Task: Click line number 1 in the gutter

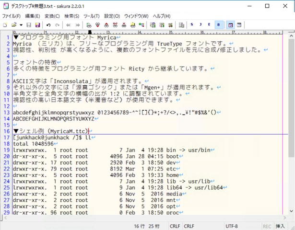Action: [x=8, y=37]
